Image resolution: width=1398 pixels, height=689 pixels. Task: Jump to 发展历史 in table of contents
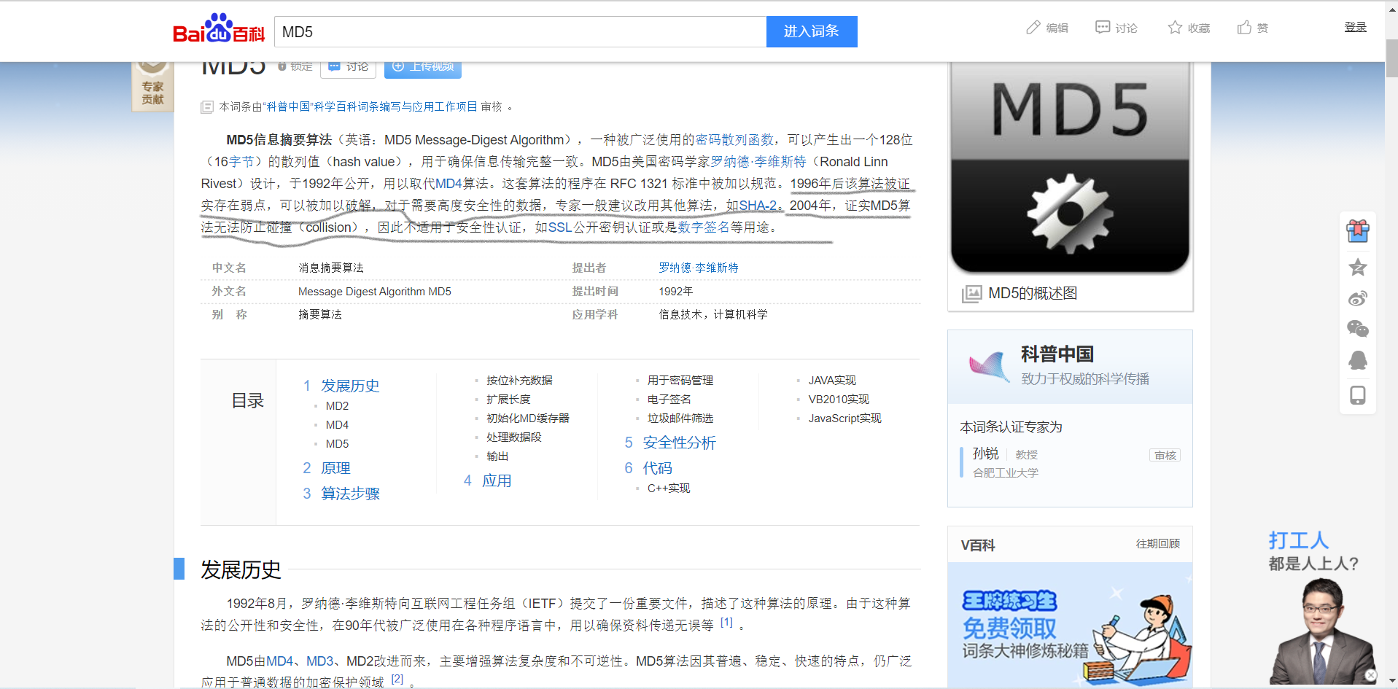coord(350,386)
